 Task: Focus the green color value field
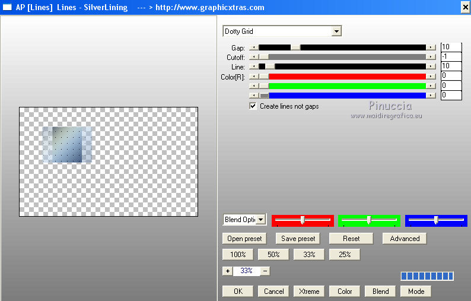point(451,85)
